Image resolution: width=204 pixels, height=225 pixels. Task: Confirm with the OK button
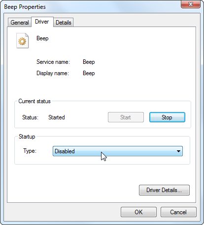[x=138, y=212]
